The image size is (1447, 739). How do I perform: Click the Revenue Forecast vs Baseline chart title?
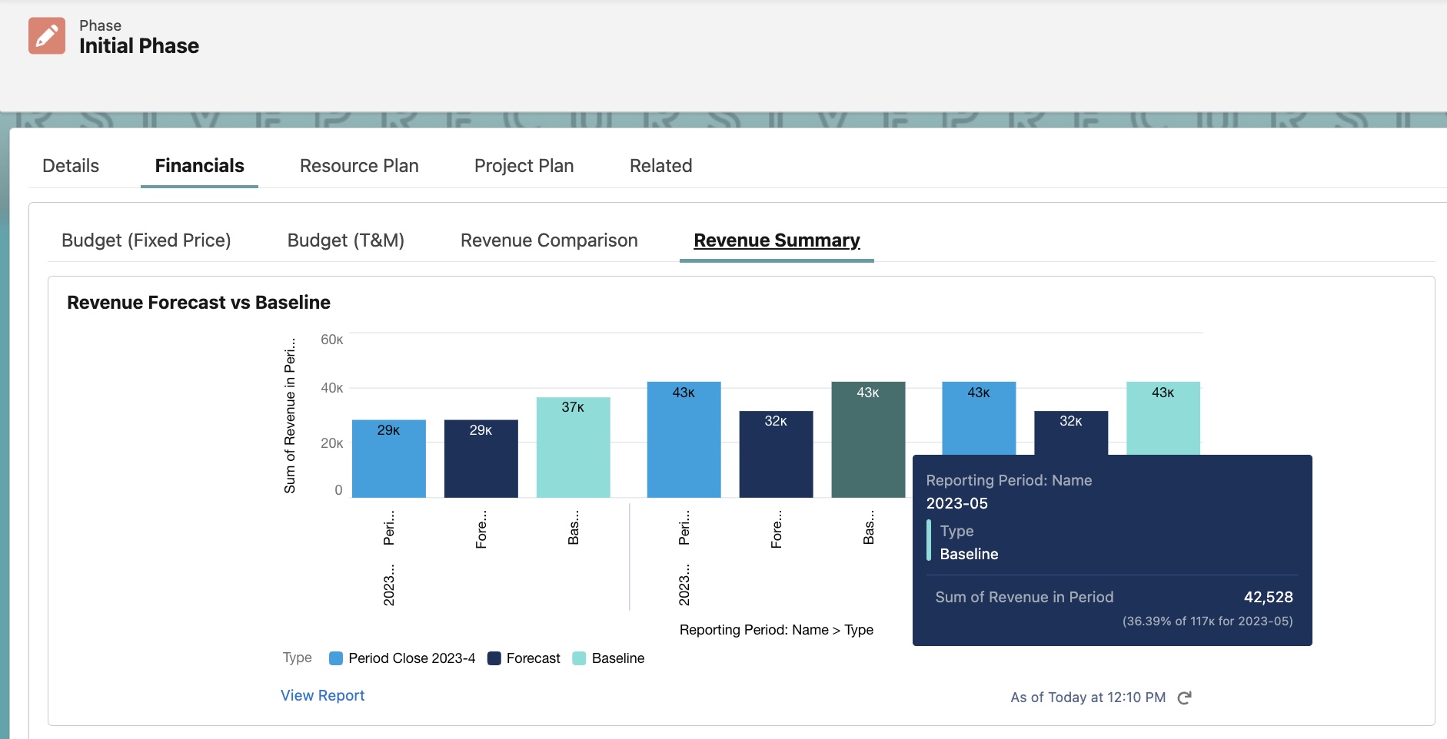198,302
